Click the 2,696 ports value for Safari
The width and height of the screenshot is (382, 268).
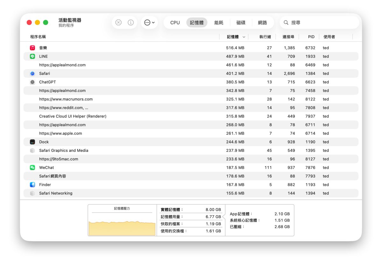tap(289, 74)
